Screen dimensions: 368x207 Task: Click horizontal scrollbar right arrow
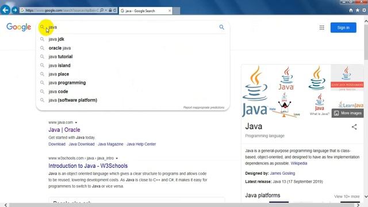[x=358, y=205]
